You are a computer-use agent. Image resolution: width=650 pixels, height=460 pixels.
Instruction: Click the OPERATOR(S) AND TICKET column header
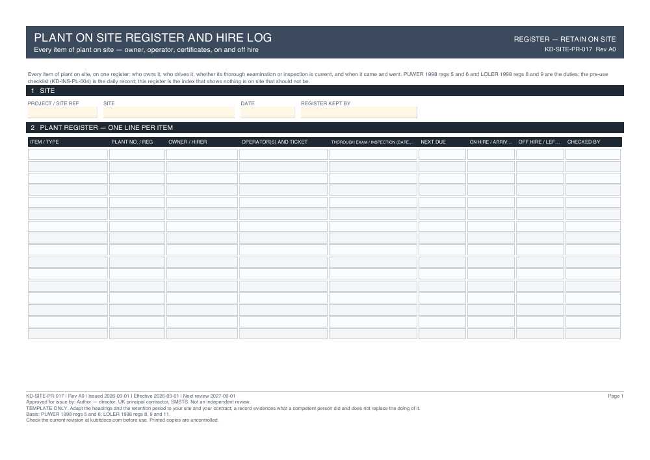tap(274, 142)
